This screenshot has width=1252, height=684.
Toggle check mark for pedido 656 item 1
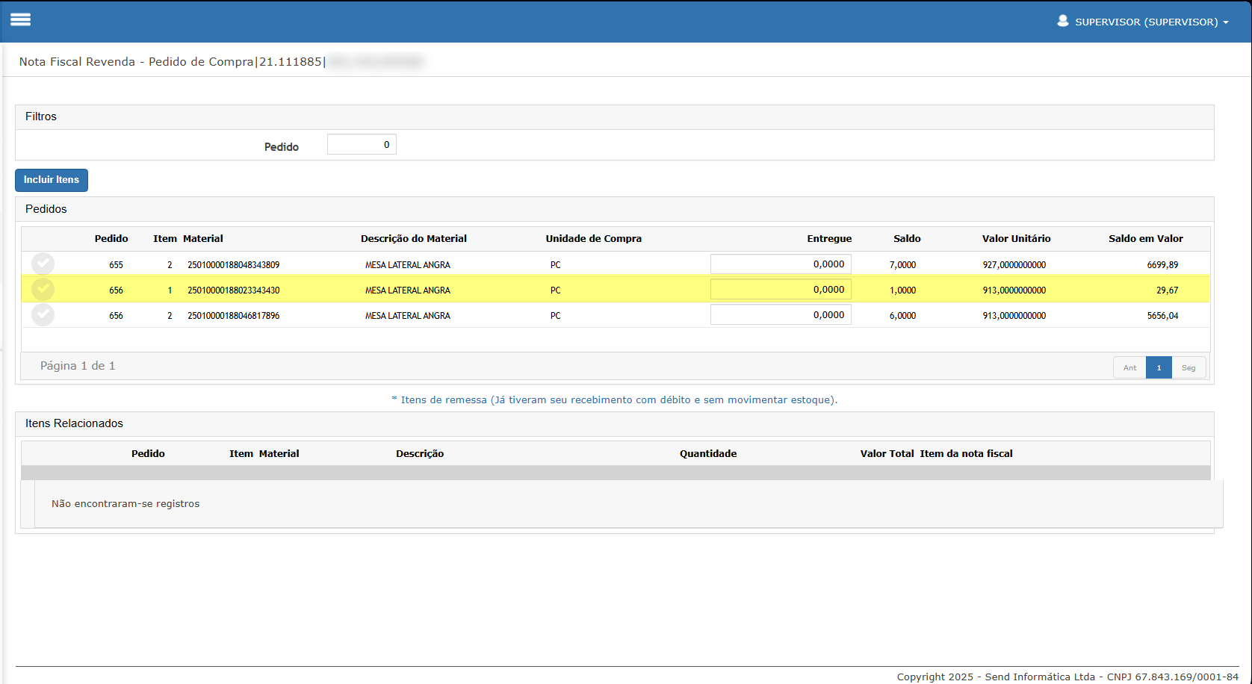point(43,290)
